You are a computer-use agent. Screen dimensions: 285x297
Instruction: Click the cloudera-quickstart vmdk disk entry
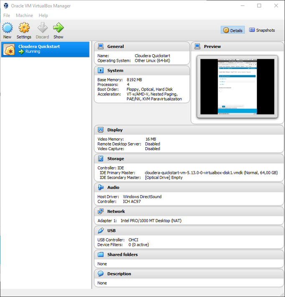click(x=211, y=173)
